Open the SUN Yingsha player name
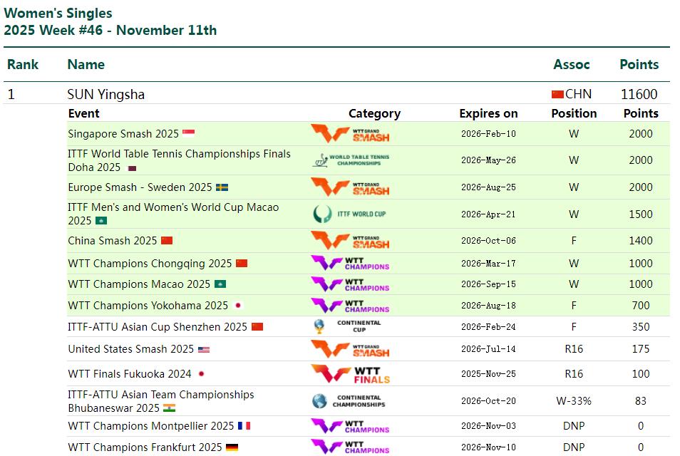The width and height of the screenshot is (680, 456). [105, 94]
